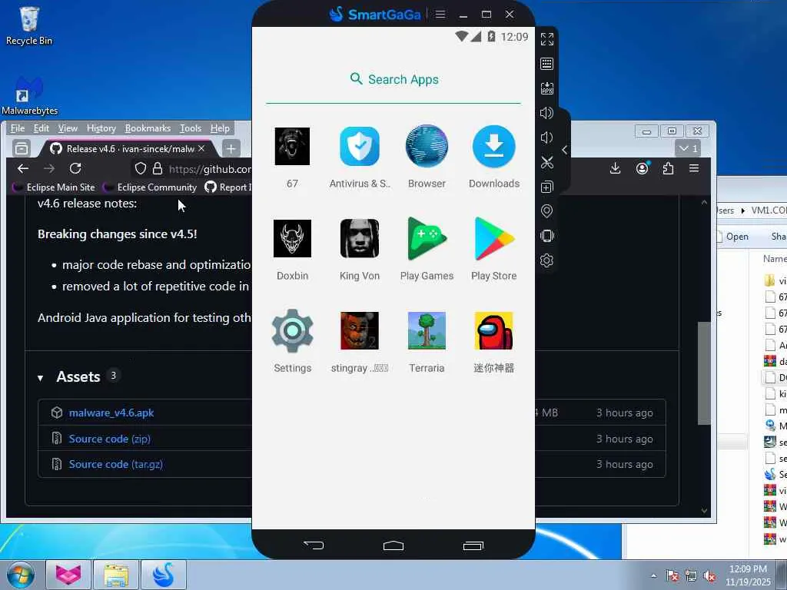Click the Search Apps field
The image size is (787, 590).
[393, 79]
